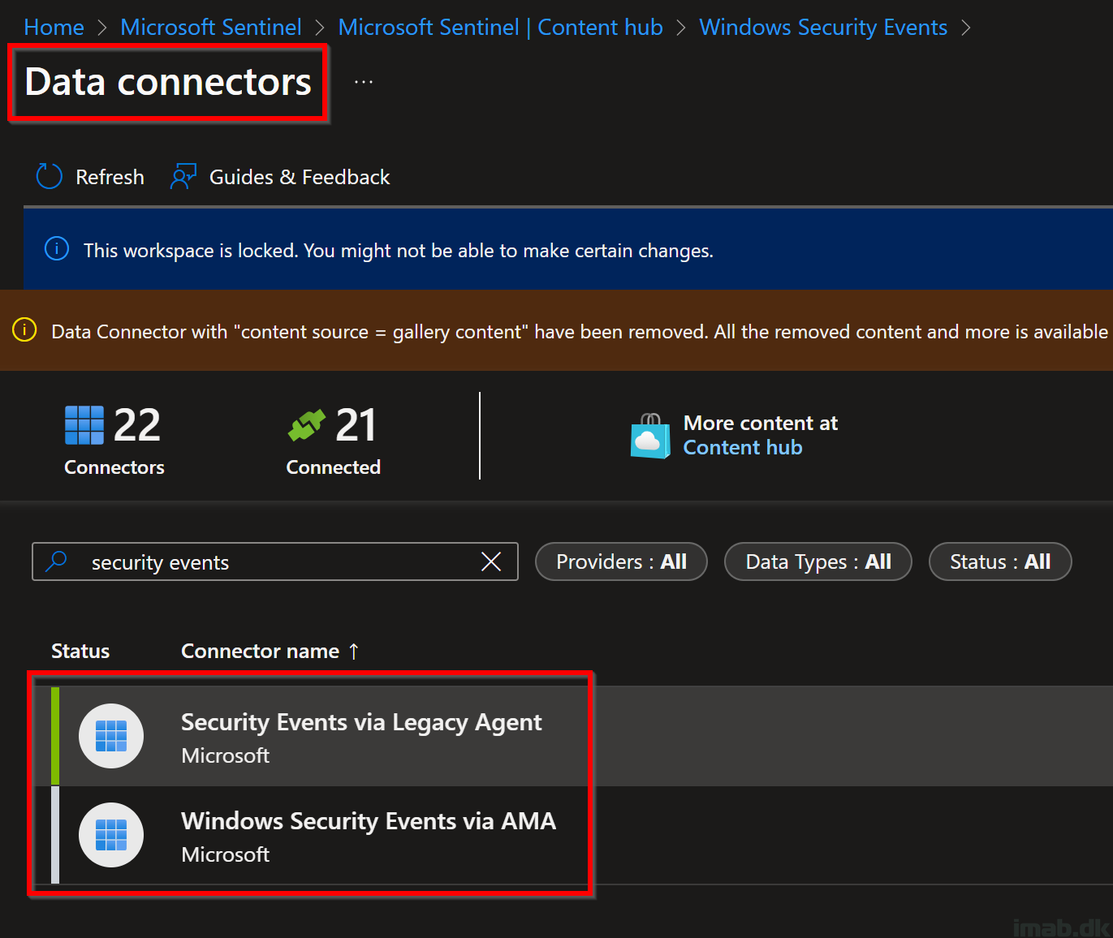Open the Content hub link
Viewport: 1113px width, 938px height.
[x=743, y=448]
